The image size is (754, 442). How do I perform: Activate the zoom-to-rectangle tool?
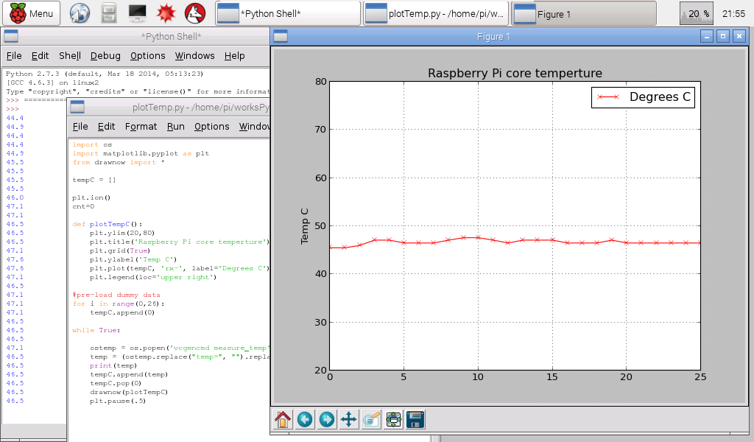371,419
